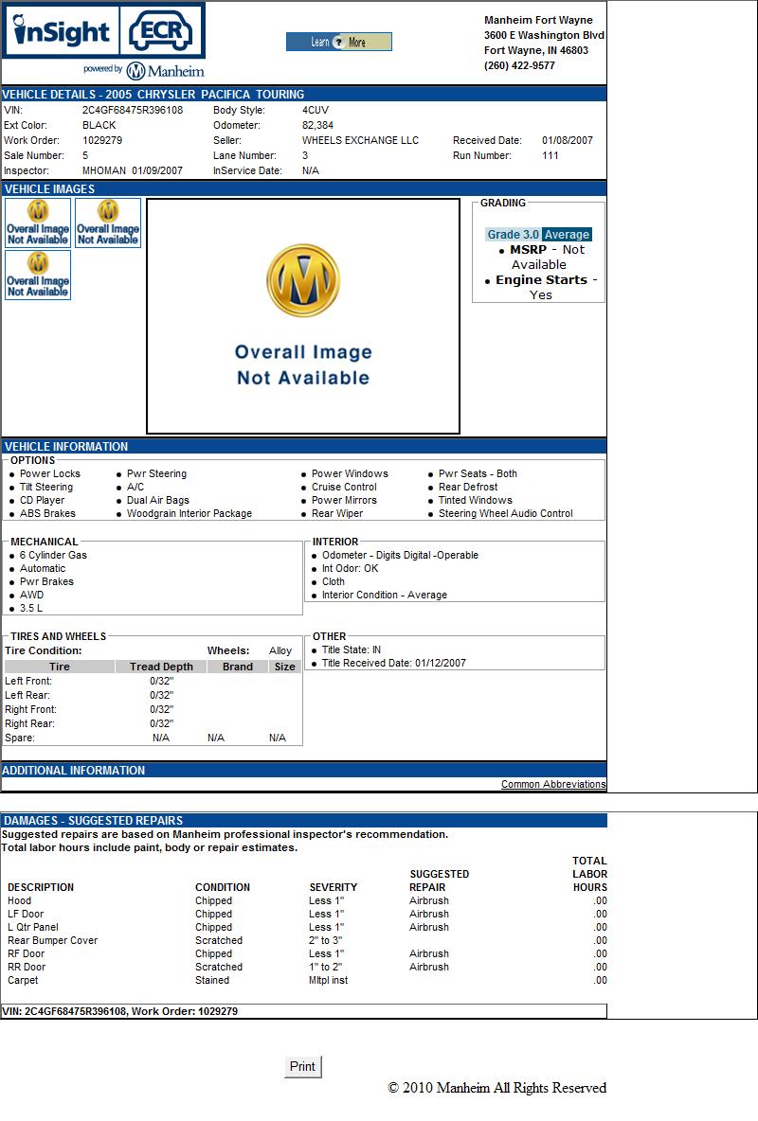Screen dimensions: 758x1121
Task: Click the phone number (260) 422-9577
Action: point(519,65)
